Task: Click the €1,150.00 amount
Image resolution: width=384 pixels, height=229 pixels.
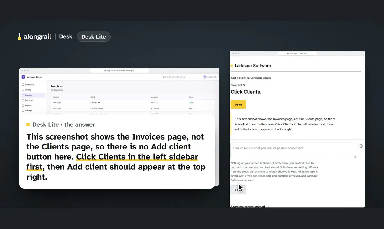Action: (155, 108)
